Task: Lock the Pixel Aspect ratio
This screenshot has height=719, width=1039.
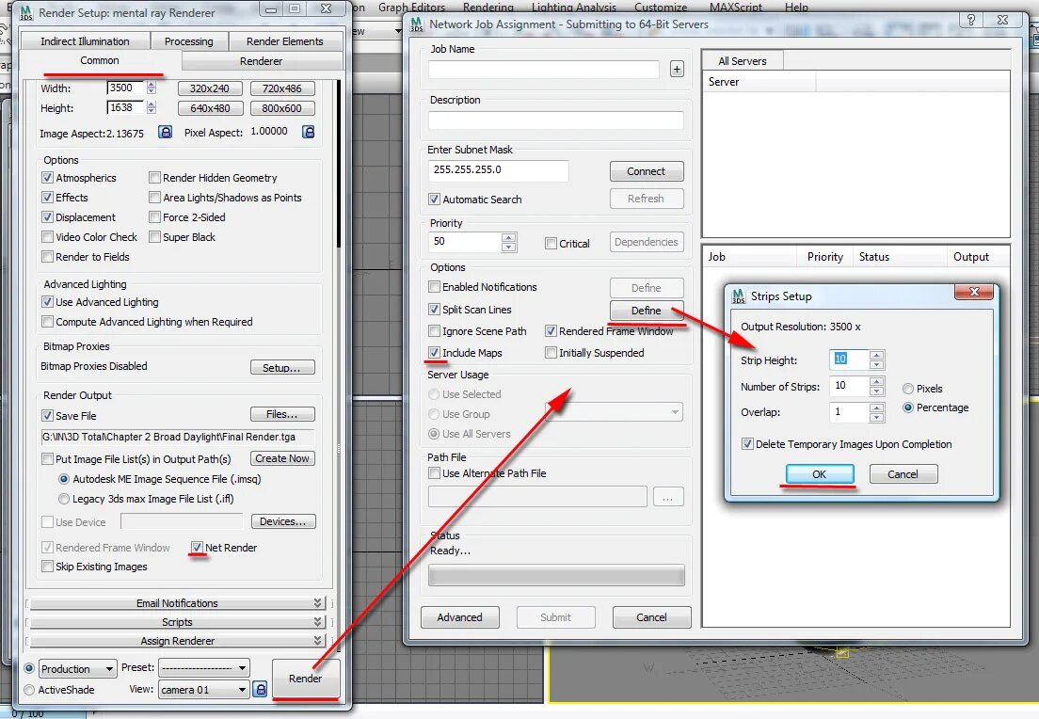Action: [x=308, y=132]
